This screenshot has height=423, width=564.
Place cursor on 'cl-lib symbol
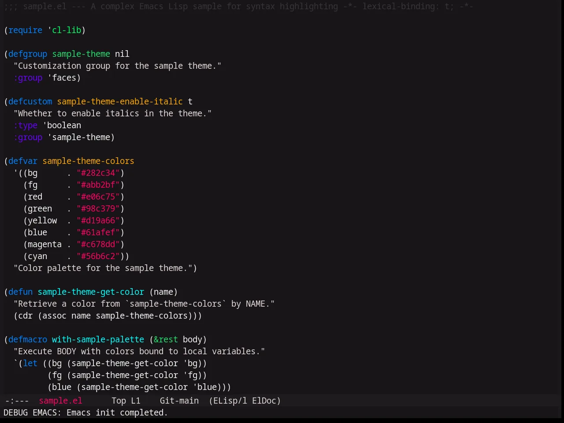pyautogui.click(x=64, y=30)
